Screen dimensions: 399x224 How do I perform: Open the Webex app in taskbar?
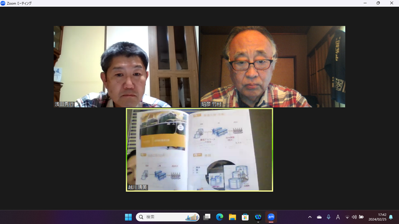pos(258,217)
